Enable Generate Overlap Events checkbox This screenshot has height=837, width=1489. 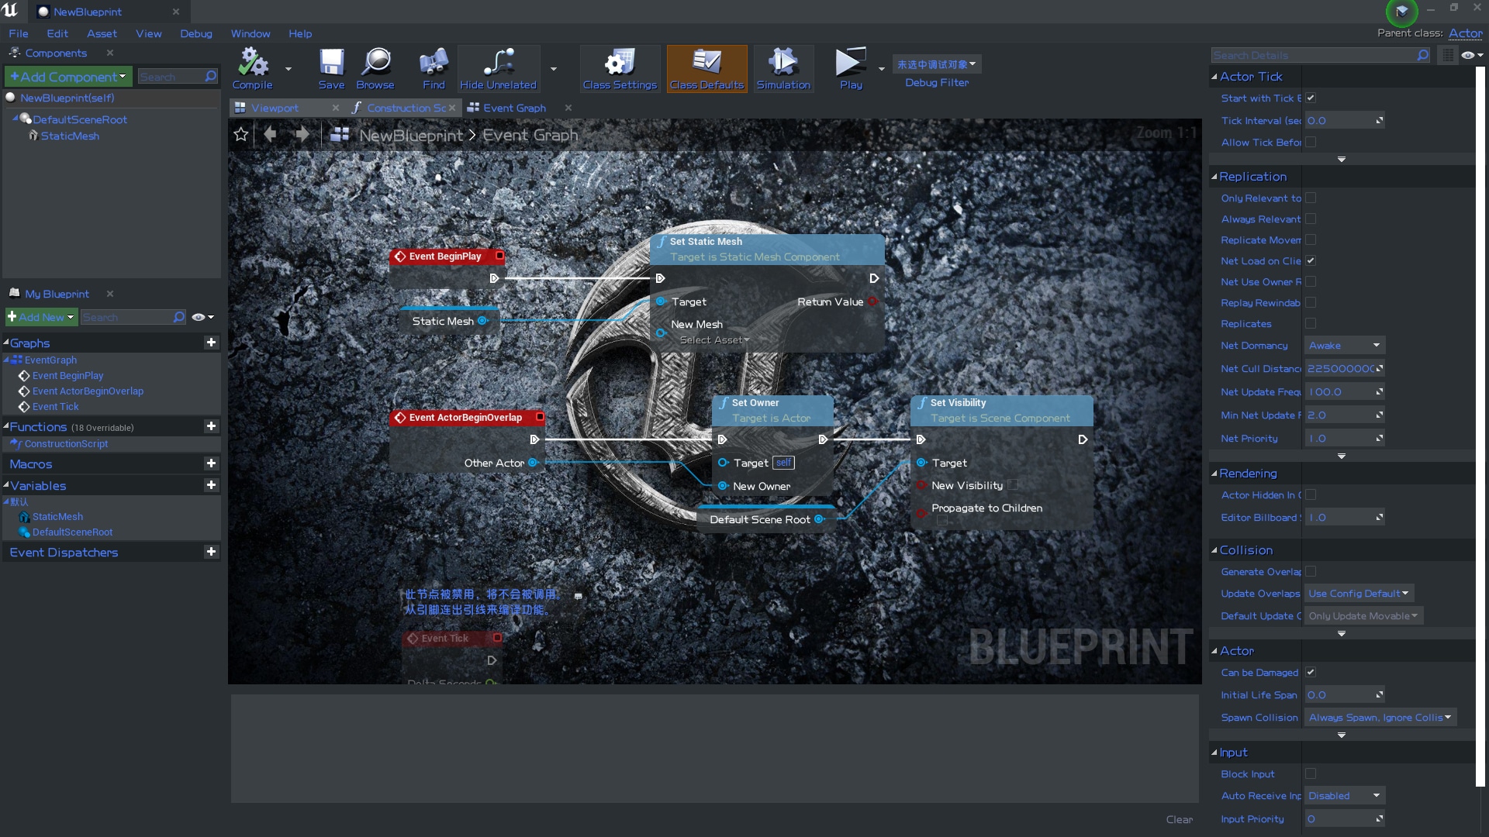click(1310, 571)
